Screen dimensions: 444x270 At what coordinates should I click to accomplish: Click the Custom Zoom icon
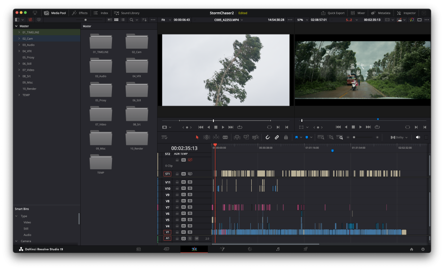(x=340, y=137)
